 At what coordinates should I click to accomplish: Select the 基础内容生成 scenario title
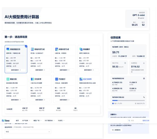click(x=39, y=49)
